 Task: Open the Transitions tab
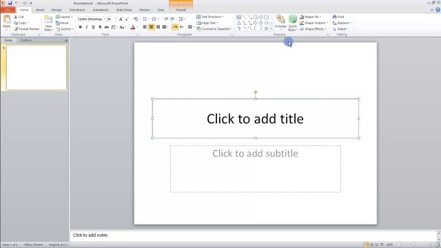[77, 10]
